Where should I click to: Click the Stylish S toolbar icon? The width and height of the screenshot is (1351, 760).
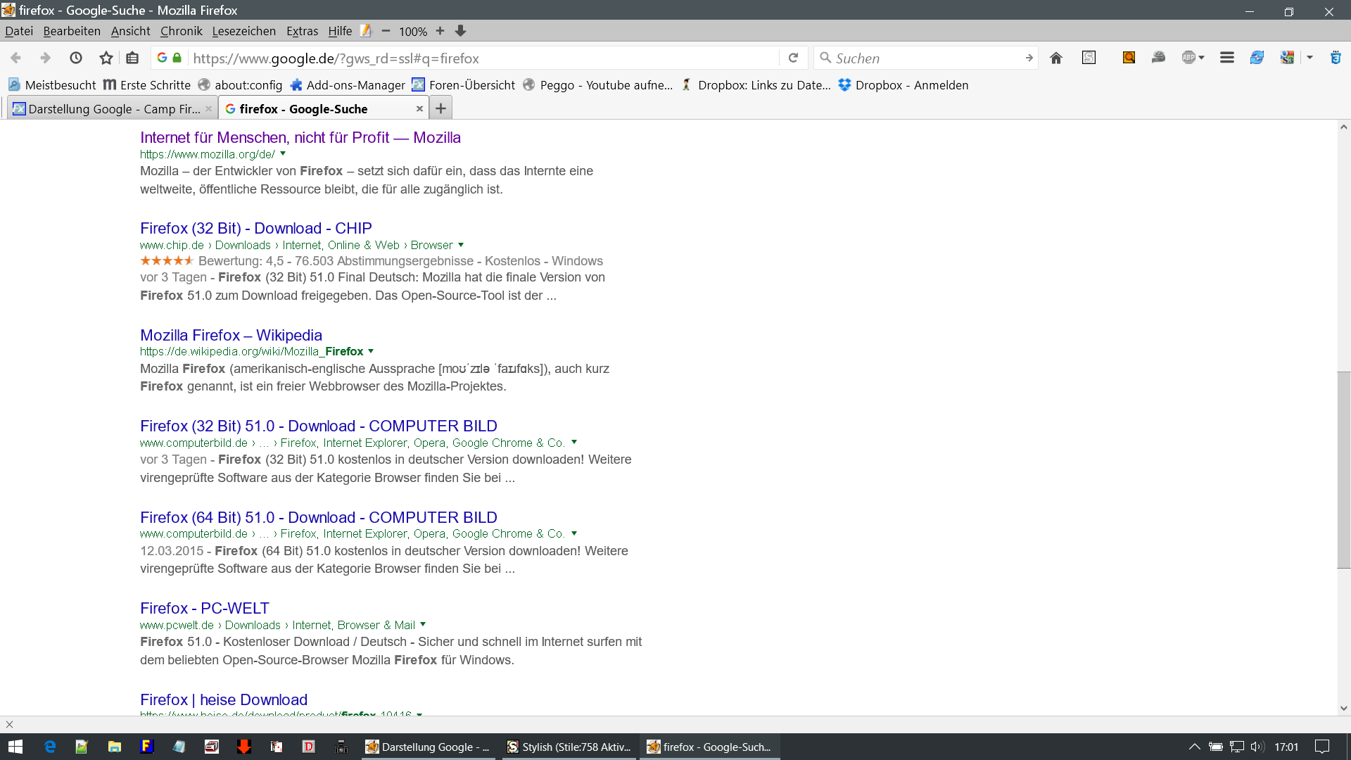coord(1089,58)
